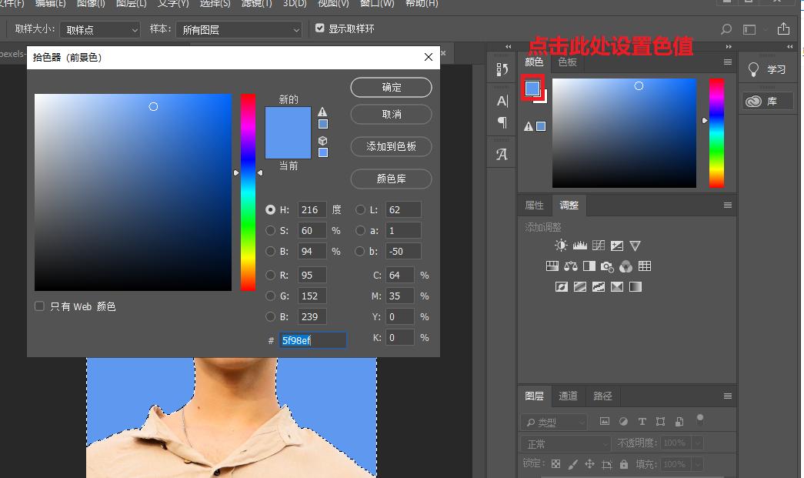The width and height of the screenshot is (804, 478).
Task: Open the Glyphs panel icon
Action: click(501, 153)
